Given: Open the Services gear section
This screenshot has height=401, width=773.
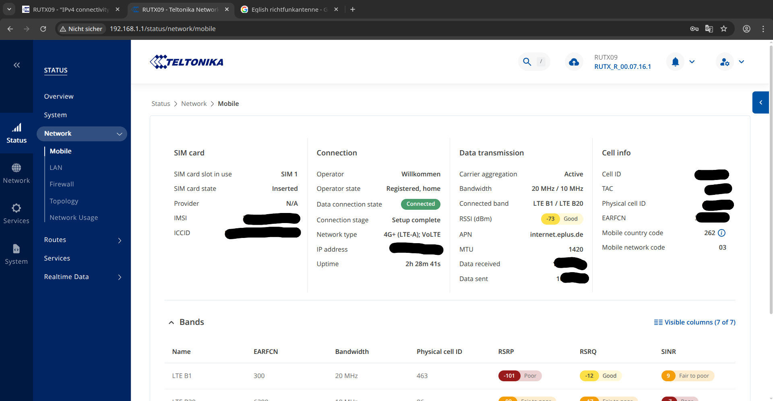Looking at the screenshot, I should pyautogui.click(x=17, y=208).
